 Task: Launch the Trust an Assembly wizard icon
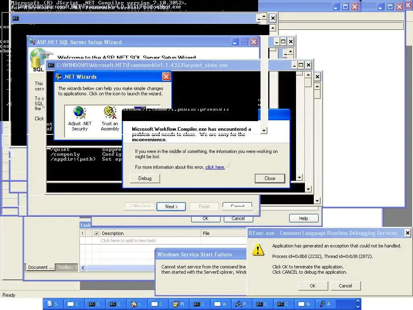110,119
